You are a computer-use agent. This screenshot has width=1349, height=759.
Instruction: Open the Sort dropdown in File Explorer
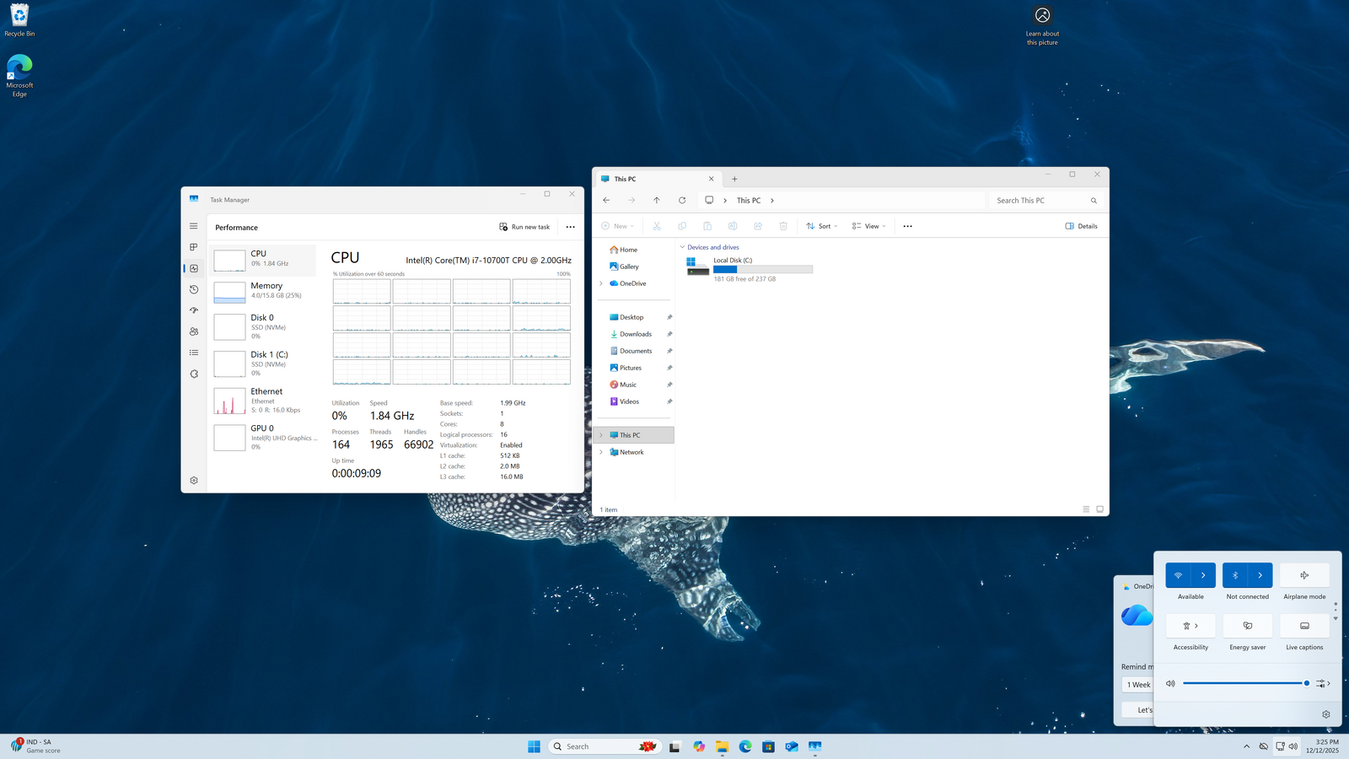point(821,226)
